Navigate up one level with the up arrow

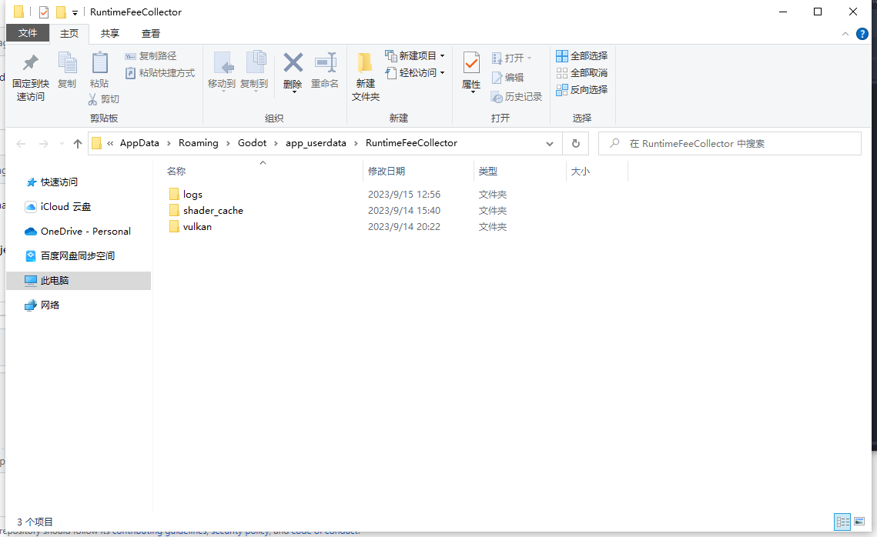click(78, 142)
